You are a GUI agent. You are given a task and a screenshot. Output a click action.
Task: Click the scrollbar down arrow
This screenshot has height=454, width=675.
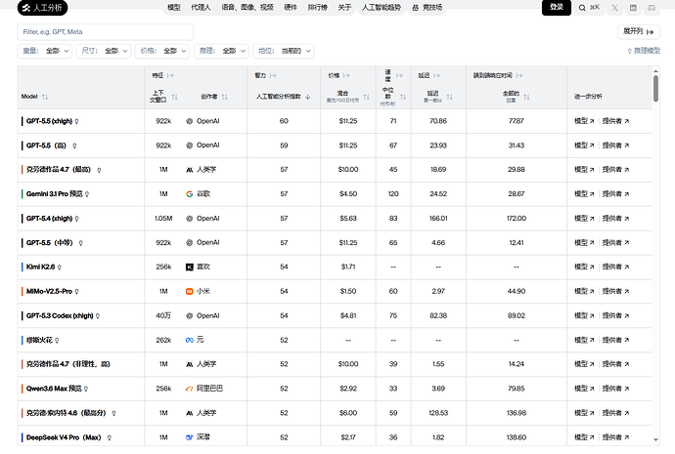tap(655, 439)
